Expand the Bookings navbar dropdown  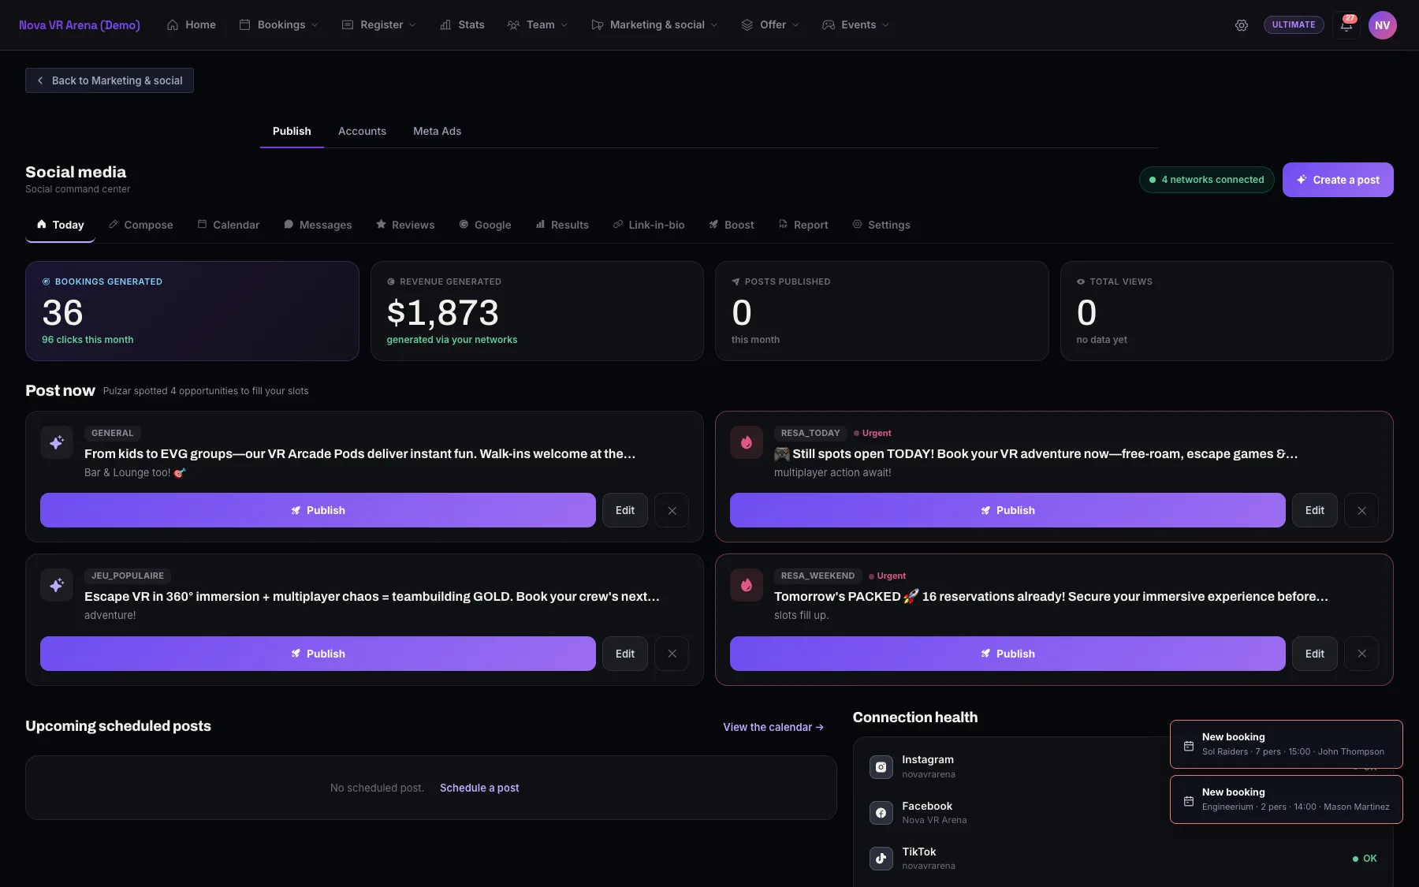click(279, 25)
